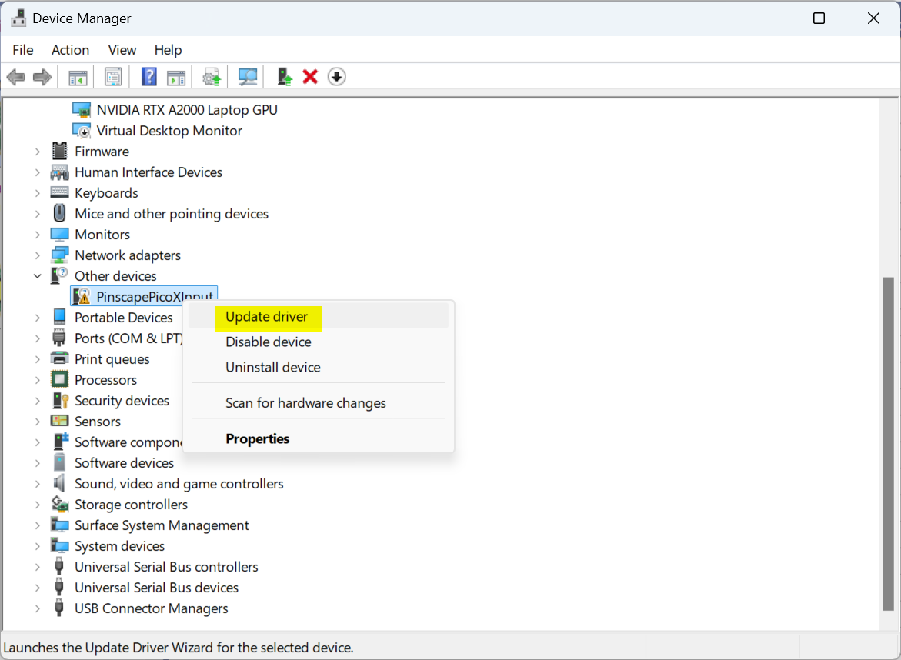Click the blue Help question mark icon
901x660 pixels.
click(x=148, y=76)
